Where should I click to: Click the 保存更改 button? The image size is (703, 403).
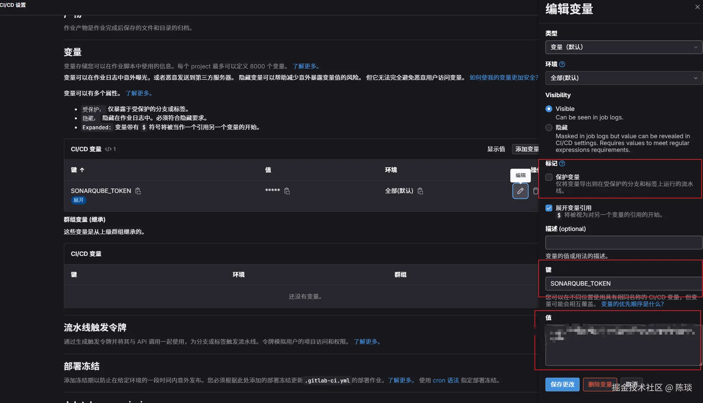(x=562, y=385)
